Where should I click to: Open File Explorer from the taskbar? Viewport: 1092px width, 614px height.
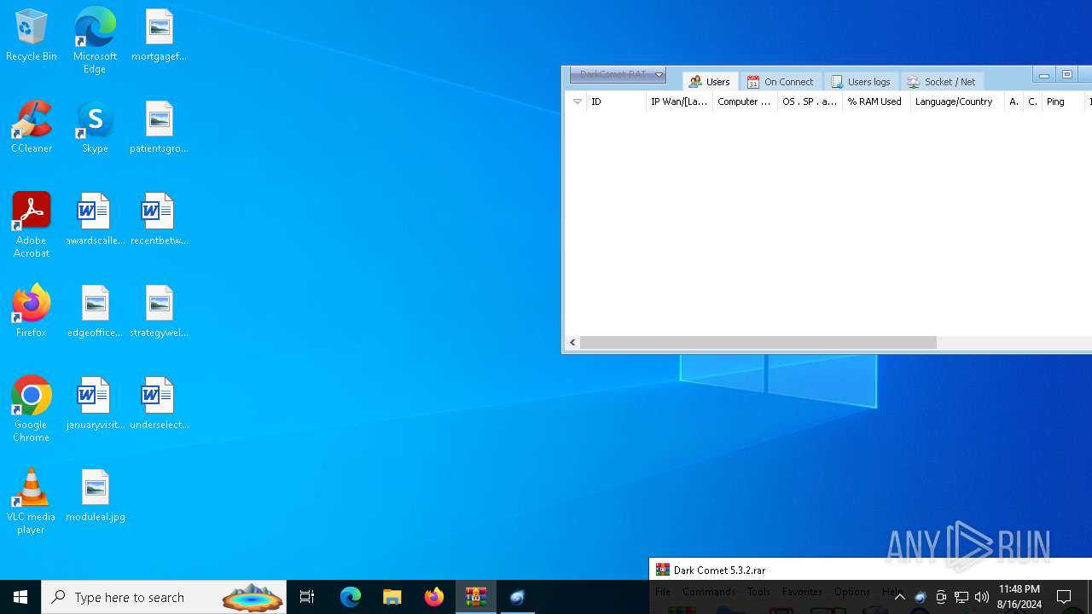pyautogui.click(x=392, y=597)
